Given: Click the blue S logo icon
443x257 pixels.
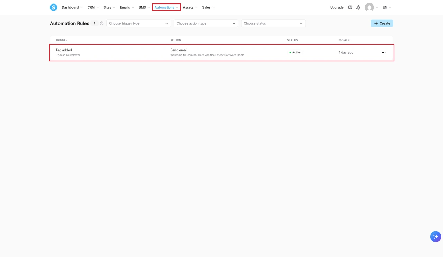Looking at the screenshot, I should (53, 7).
